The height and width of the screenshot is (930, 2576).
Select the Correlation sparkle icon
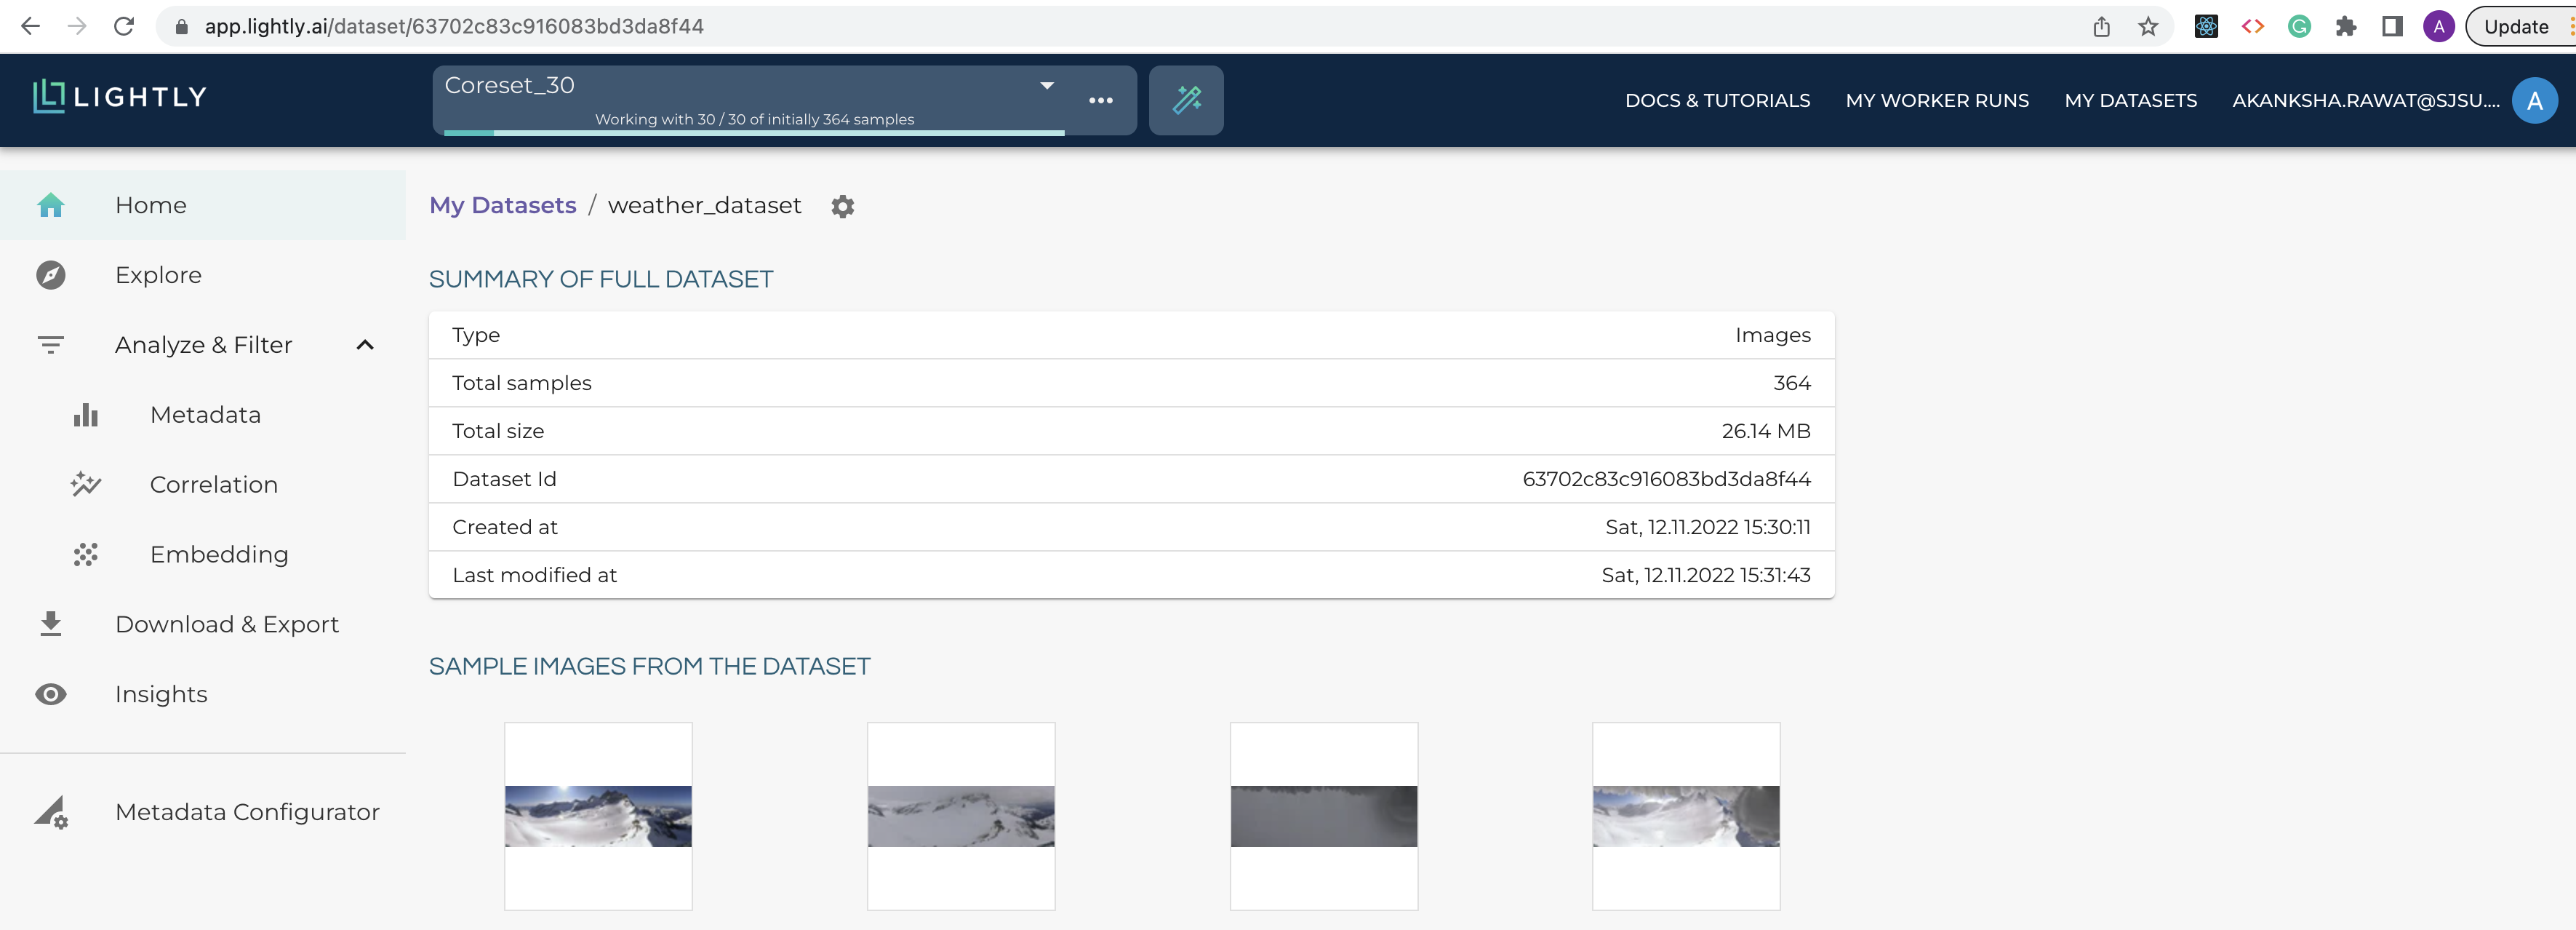[x=85, y=483]
